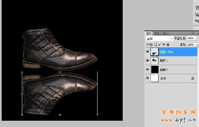Expand the 填充 fill slider arrow
This screenshot has width=199, height=127.
click(197, 45)
